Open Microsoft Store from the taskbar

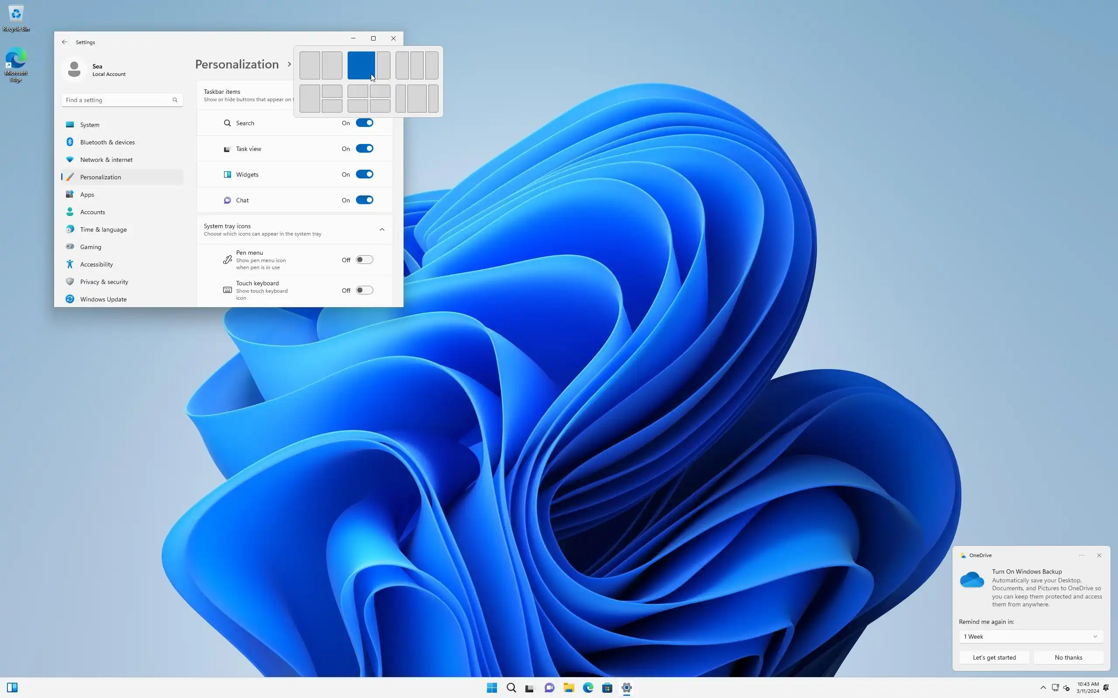pyautogui.click(x=607, y=688)
